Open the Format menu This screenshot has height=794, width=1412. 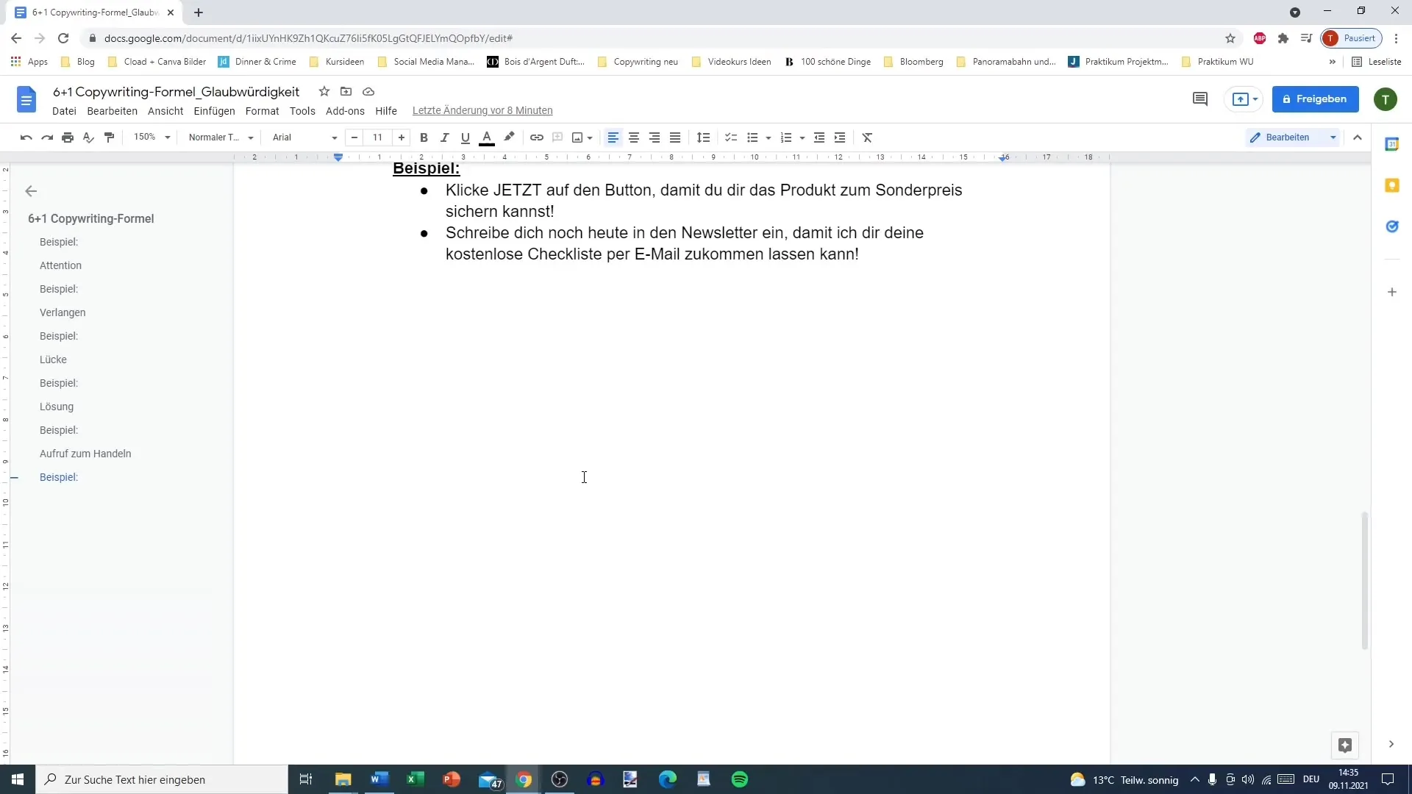263,111
